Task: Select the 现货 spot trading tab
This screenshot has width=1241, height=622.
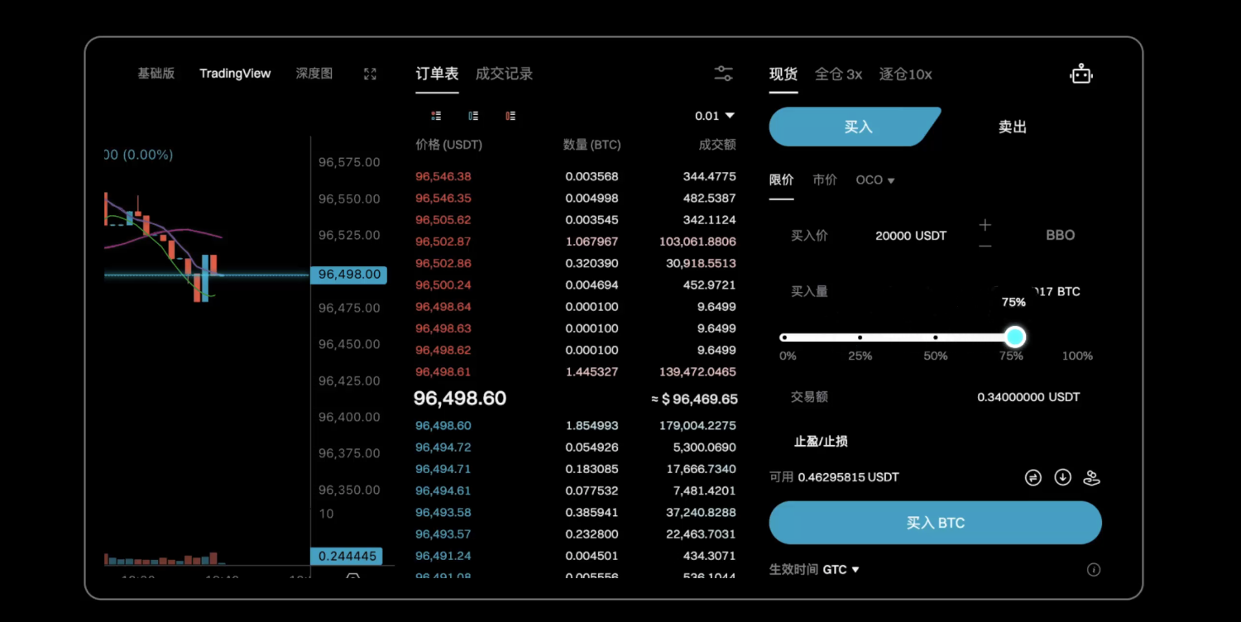Action: (783, 74)
